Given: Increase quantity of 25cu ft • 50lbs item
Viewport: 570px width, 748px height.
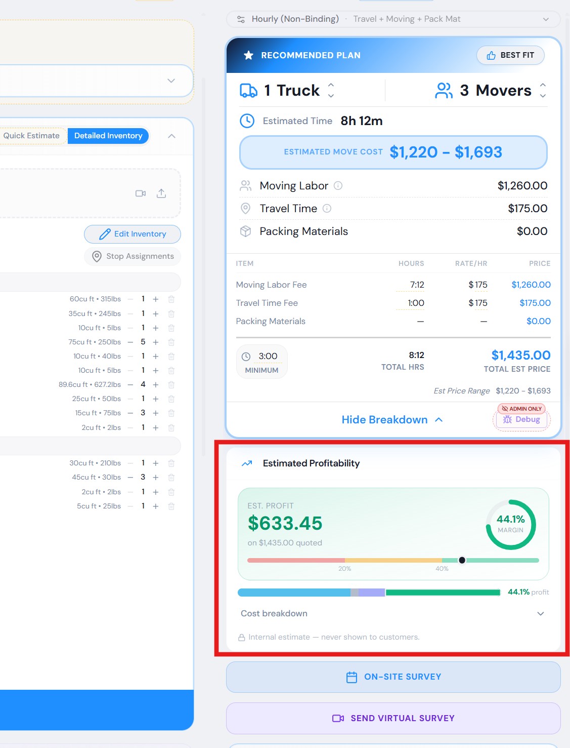Looking at the screenshot, I should (x=156, y=399).
